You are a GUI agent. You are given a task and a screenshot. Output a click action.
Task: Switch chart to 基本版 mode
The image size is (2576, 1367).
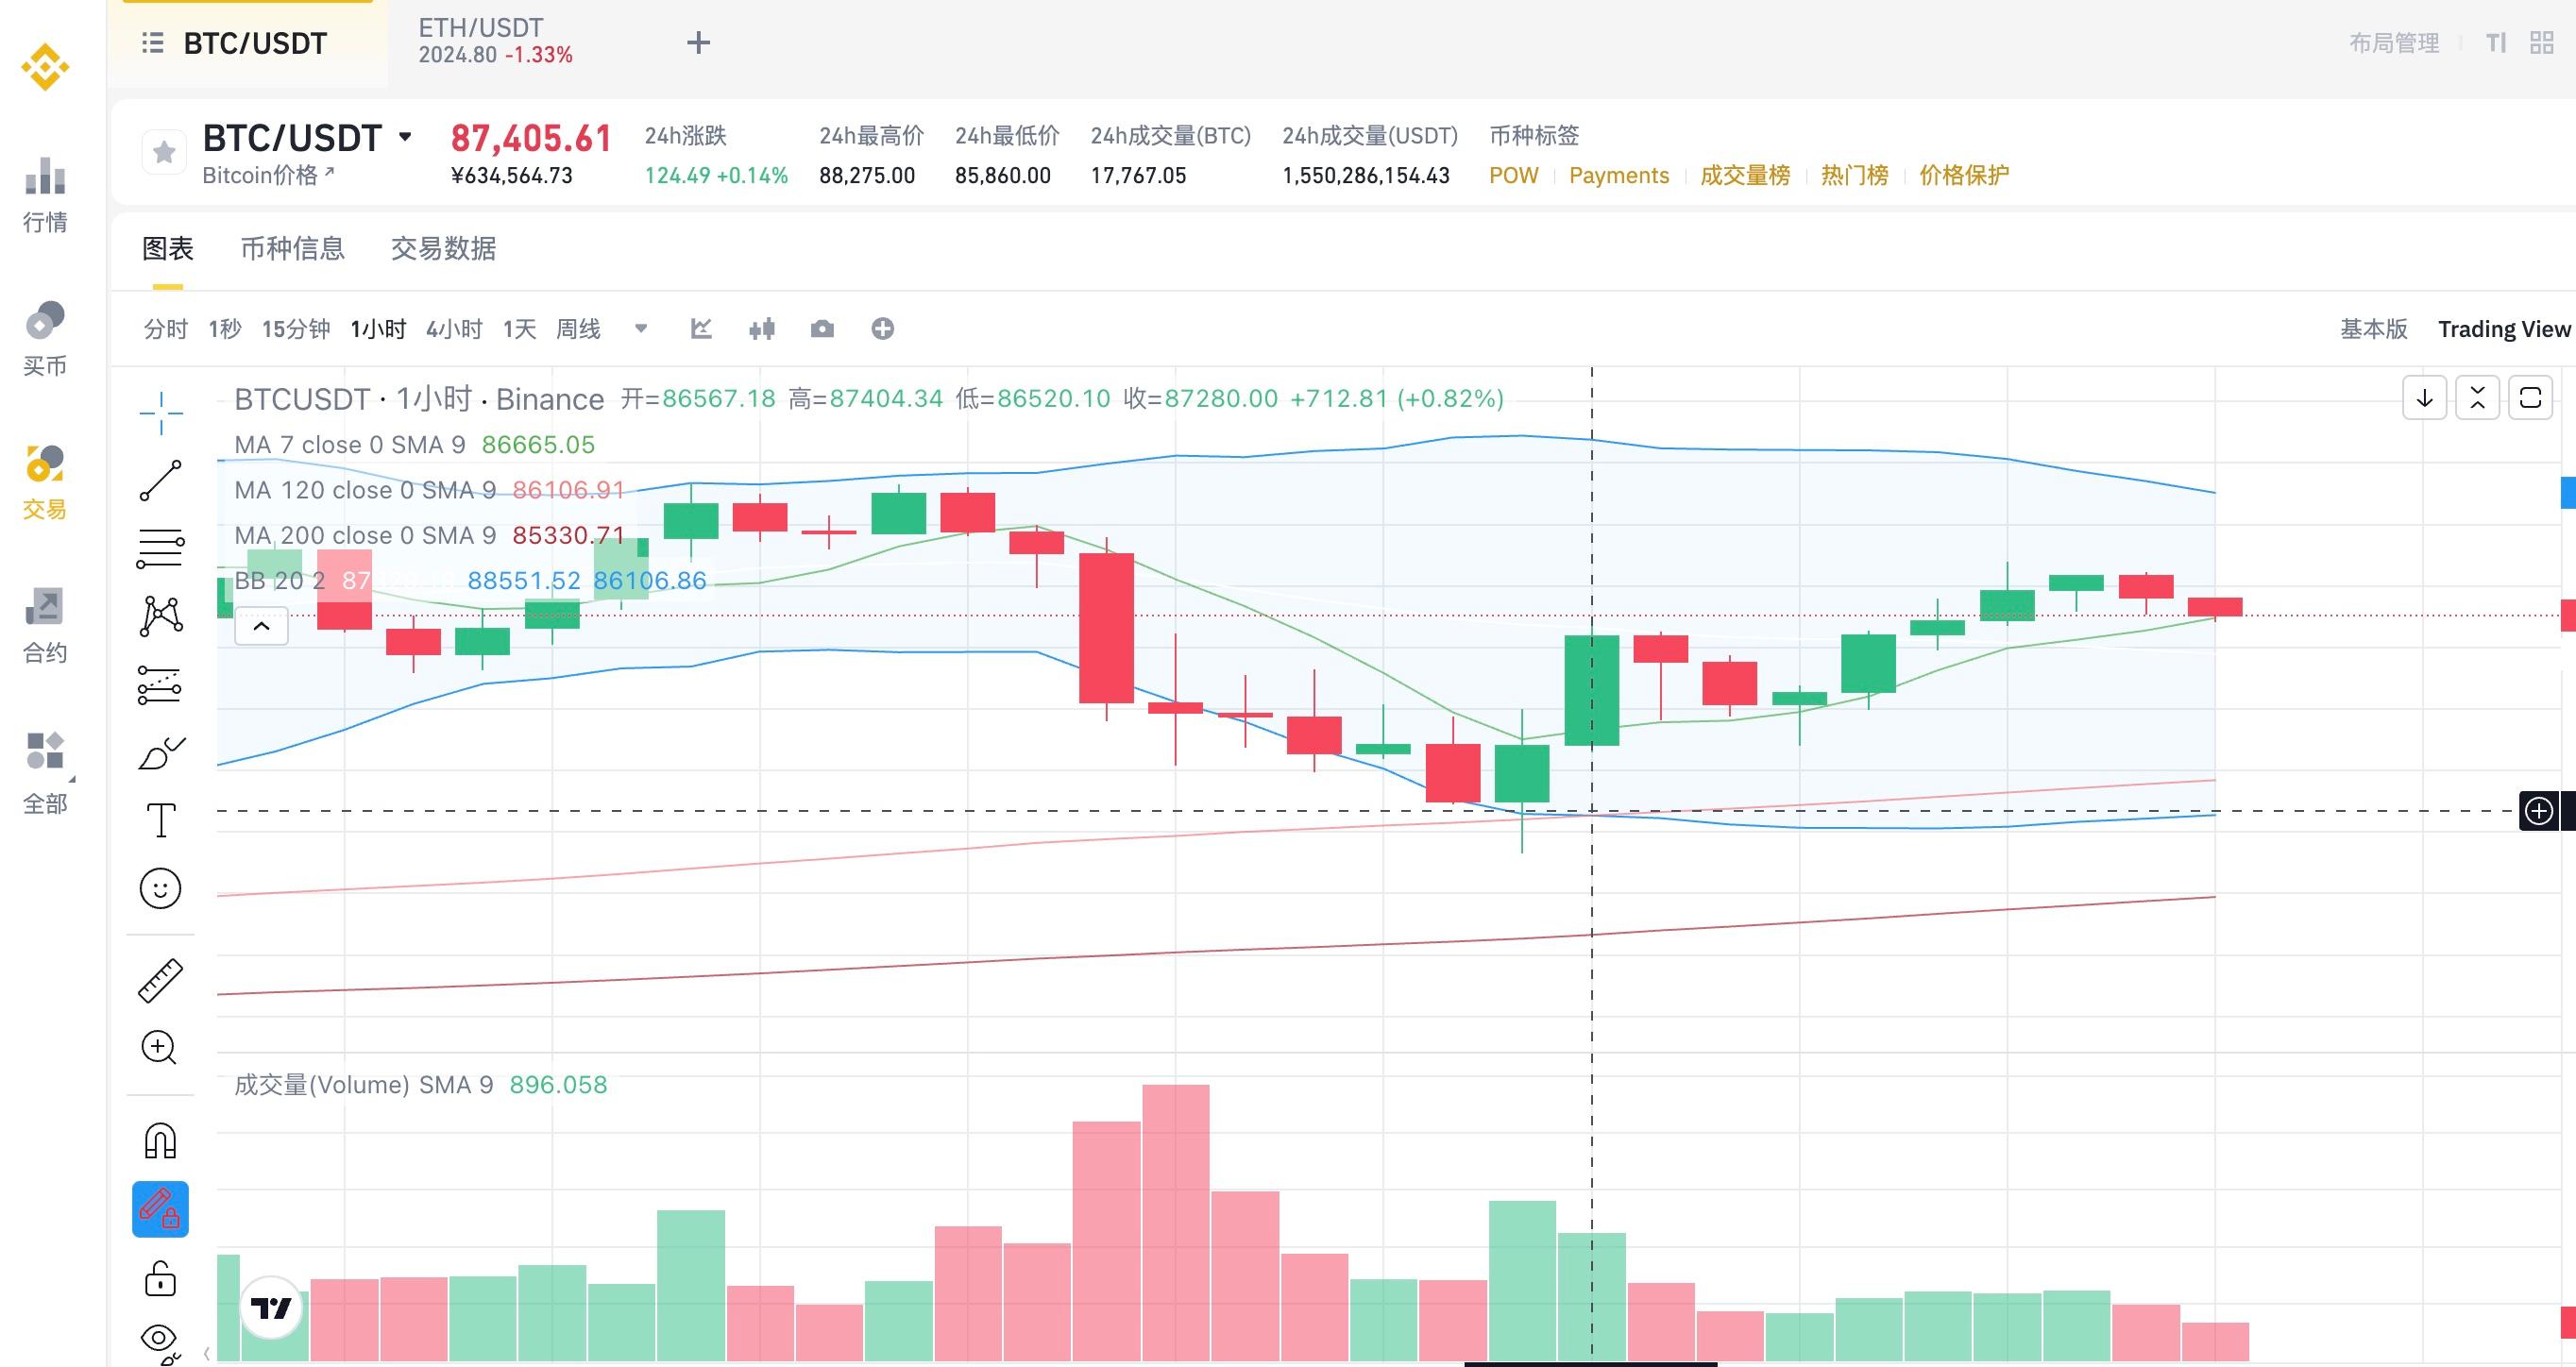(x=2373, y=329)
